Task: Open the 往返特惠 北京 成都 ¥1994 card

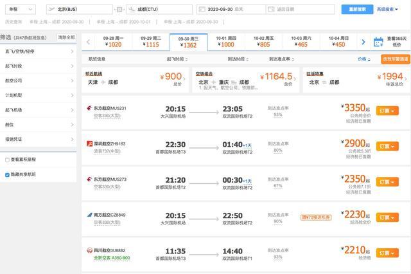Action: click(x=356, y=80)
